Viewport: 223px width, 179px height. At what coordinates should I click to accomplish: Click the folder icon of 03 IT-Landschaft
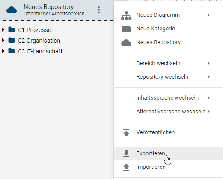[x=12, y=51]
